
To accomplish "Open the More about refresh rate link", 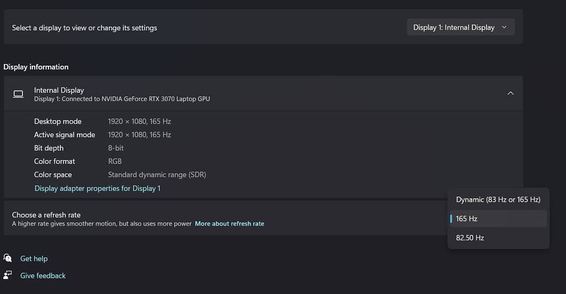I will pos(230,223).
